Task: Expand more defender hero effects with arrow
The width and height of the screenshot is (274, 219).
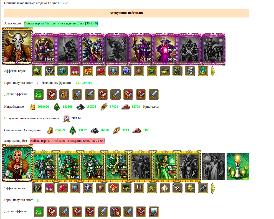Action: (x=213, y=188)
